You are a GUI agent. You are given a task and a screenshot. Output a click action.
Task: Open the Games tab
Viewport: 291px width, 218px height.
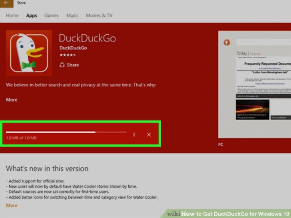click(x=52, y=16)
